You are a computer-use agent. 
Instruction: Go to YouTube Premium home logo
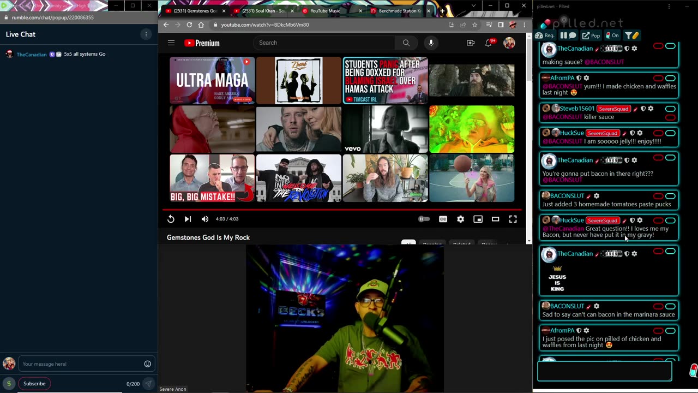202,43
